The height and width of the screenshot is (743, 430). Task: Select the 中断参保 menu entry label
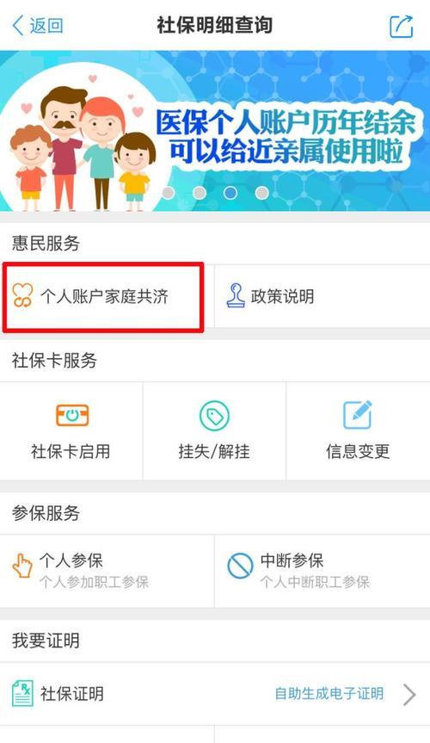click(x=292, y=560)
